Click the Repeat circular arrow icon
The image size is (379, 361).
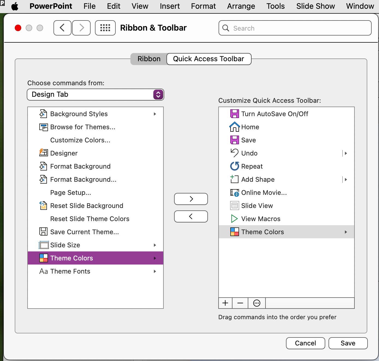tap(234, 166)
